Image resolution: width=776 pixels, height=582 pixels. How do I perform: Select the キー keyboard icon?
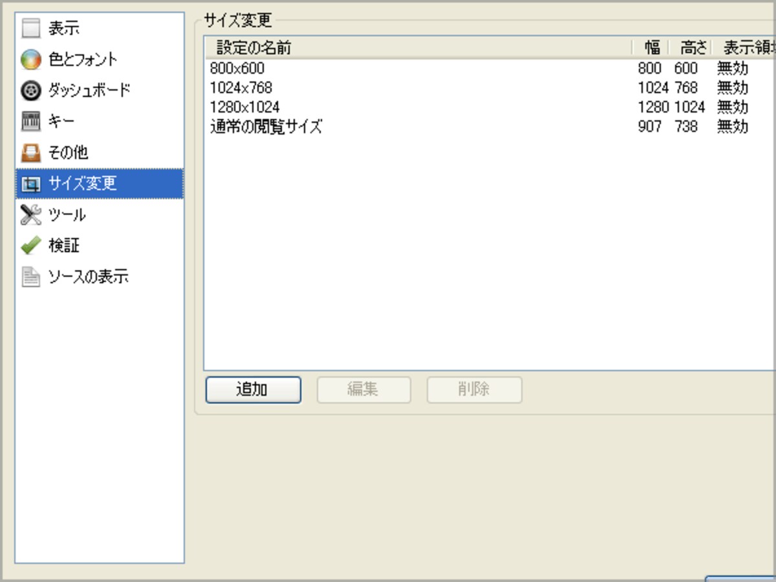click(30, 122)
